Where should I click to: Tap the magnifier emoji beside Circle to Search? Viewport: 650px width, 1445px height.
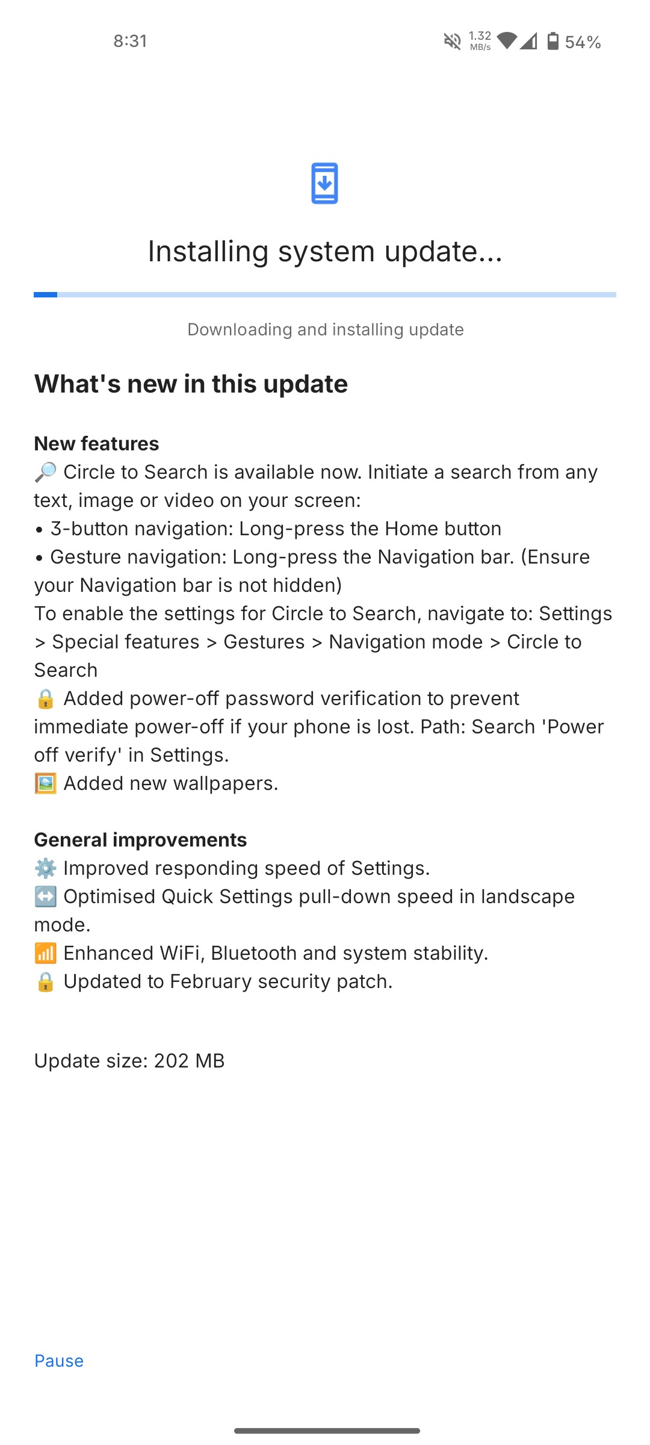tap(46, 472)
